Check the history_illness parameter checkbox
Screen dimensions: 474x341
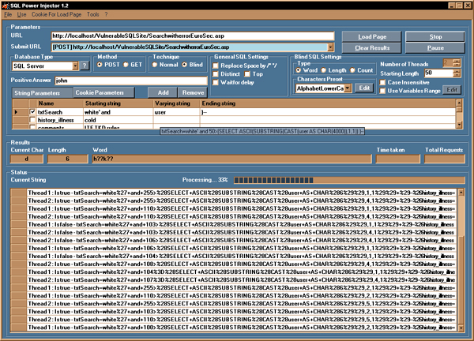pos(32,120)
